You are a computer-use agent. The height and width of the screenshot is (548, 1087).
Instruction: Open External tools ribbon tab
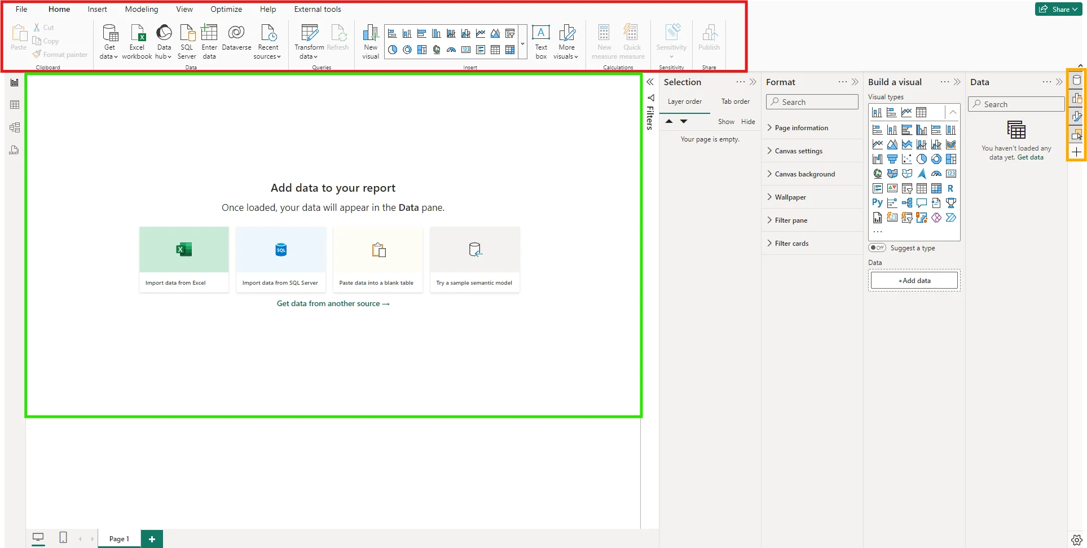pyautogui.click(x=318, y=9)
